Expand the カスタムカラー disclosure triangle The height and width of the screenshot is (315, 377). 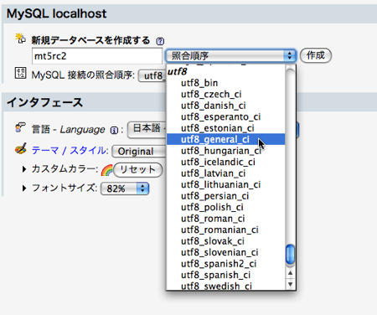coord(24,169)
